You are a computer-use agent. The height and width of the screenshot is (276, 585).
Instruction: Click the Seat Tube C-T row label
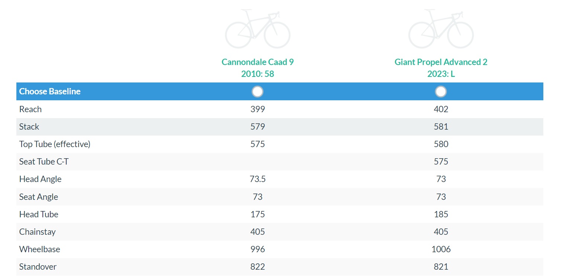pyautogui.click(x=44, y=162)
